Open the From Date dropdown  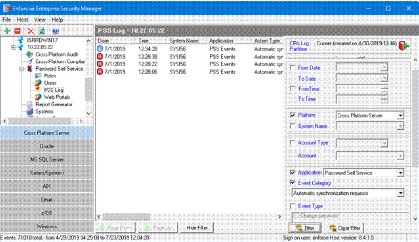[384, 67]
